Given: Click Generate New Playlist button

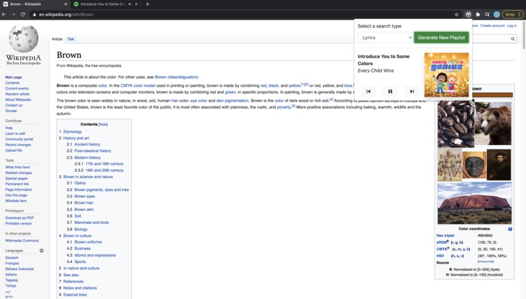Looking at the screenshot, I should coord(441,38).
